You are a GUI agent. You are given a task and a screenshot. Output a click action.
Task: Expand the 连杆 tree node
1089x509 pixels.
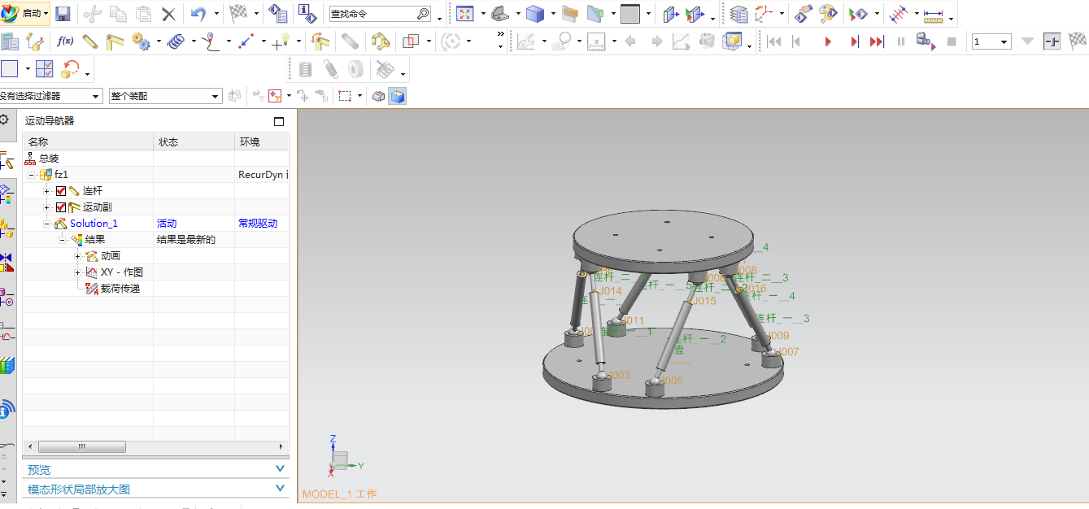point(47,191)
